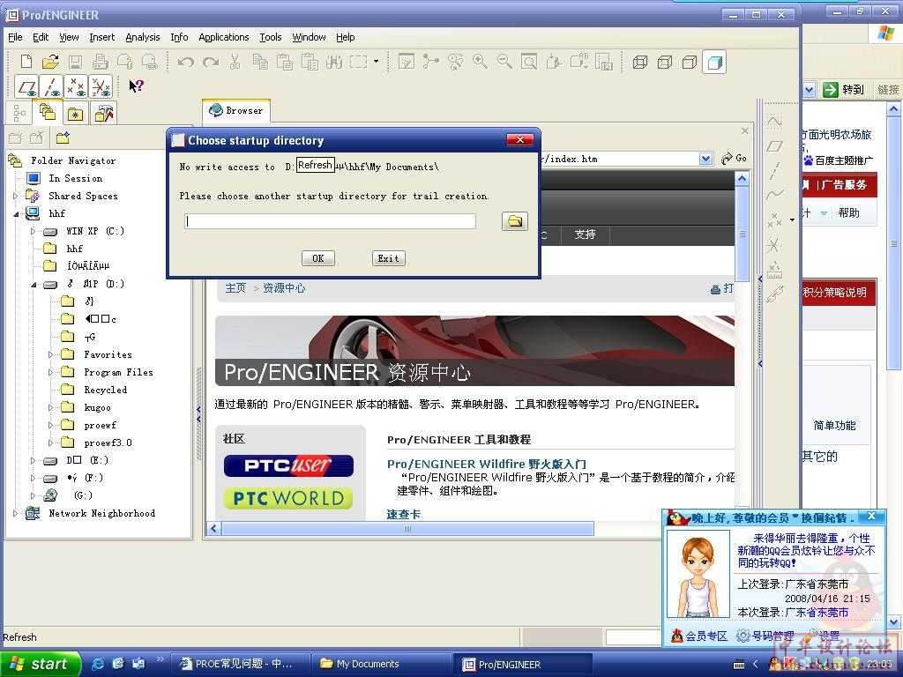Select the Recycled folder

pos(106,390)
